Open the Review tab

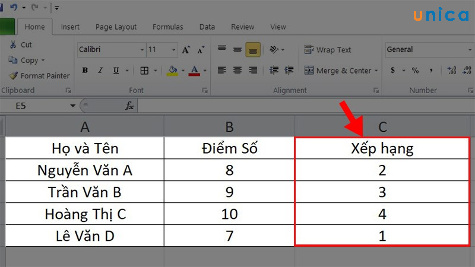point(242,27)
